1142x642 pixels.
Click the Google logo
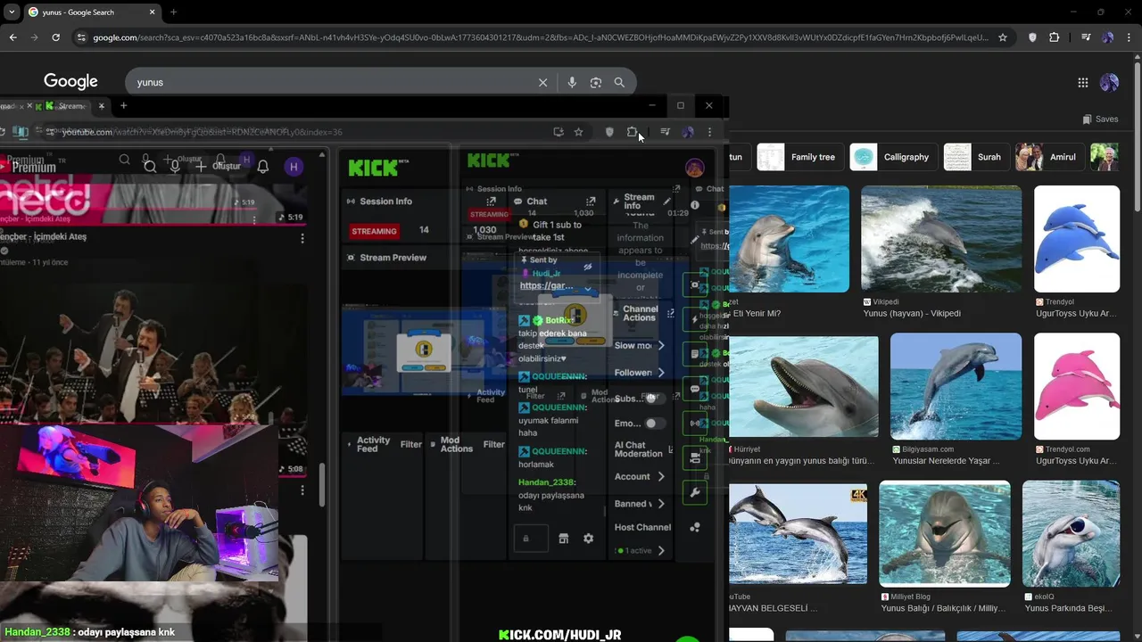(x=70, y=81)
